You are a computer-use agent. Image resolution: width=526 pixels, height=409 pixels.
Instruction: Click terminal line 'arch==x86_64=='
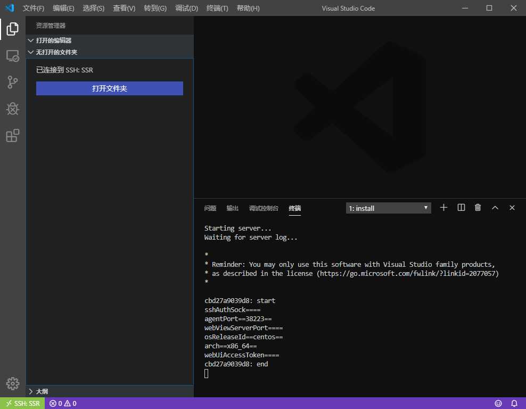click(231, 346)
